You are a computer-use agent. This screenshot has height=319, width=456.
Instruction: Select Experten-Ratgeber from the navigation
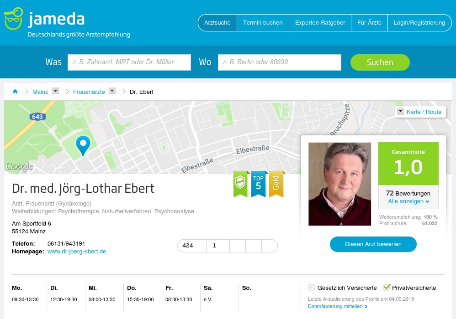tap(320, 22)
